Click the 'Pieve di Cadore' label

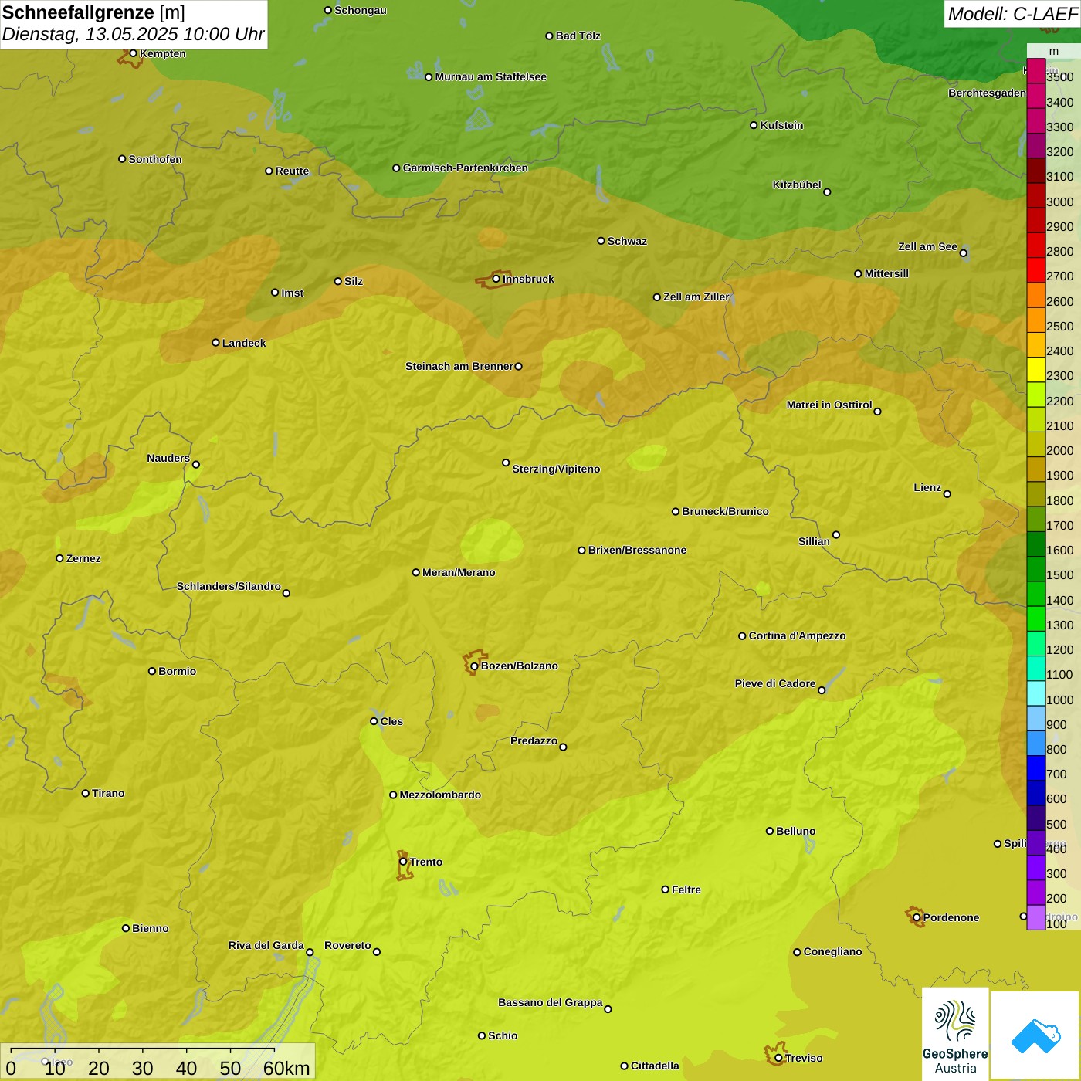(775, 683)
